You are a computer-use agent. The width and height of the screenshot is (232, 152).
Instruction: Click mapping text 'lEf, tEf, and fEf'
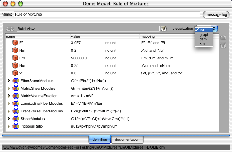[153, 43]
